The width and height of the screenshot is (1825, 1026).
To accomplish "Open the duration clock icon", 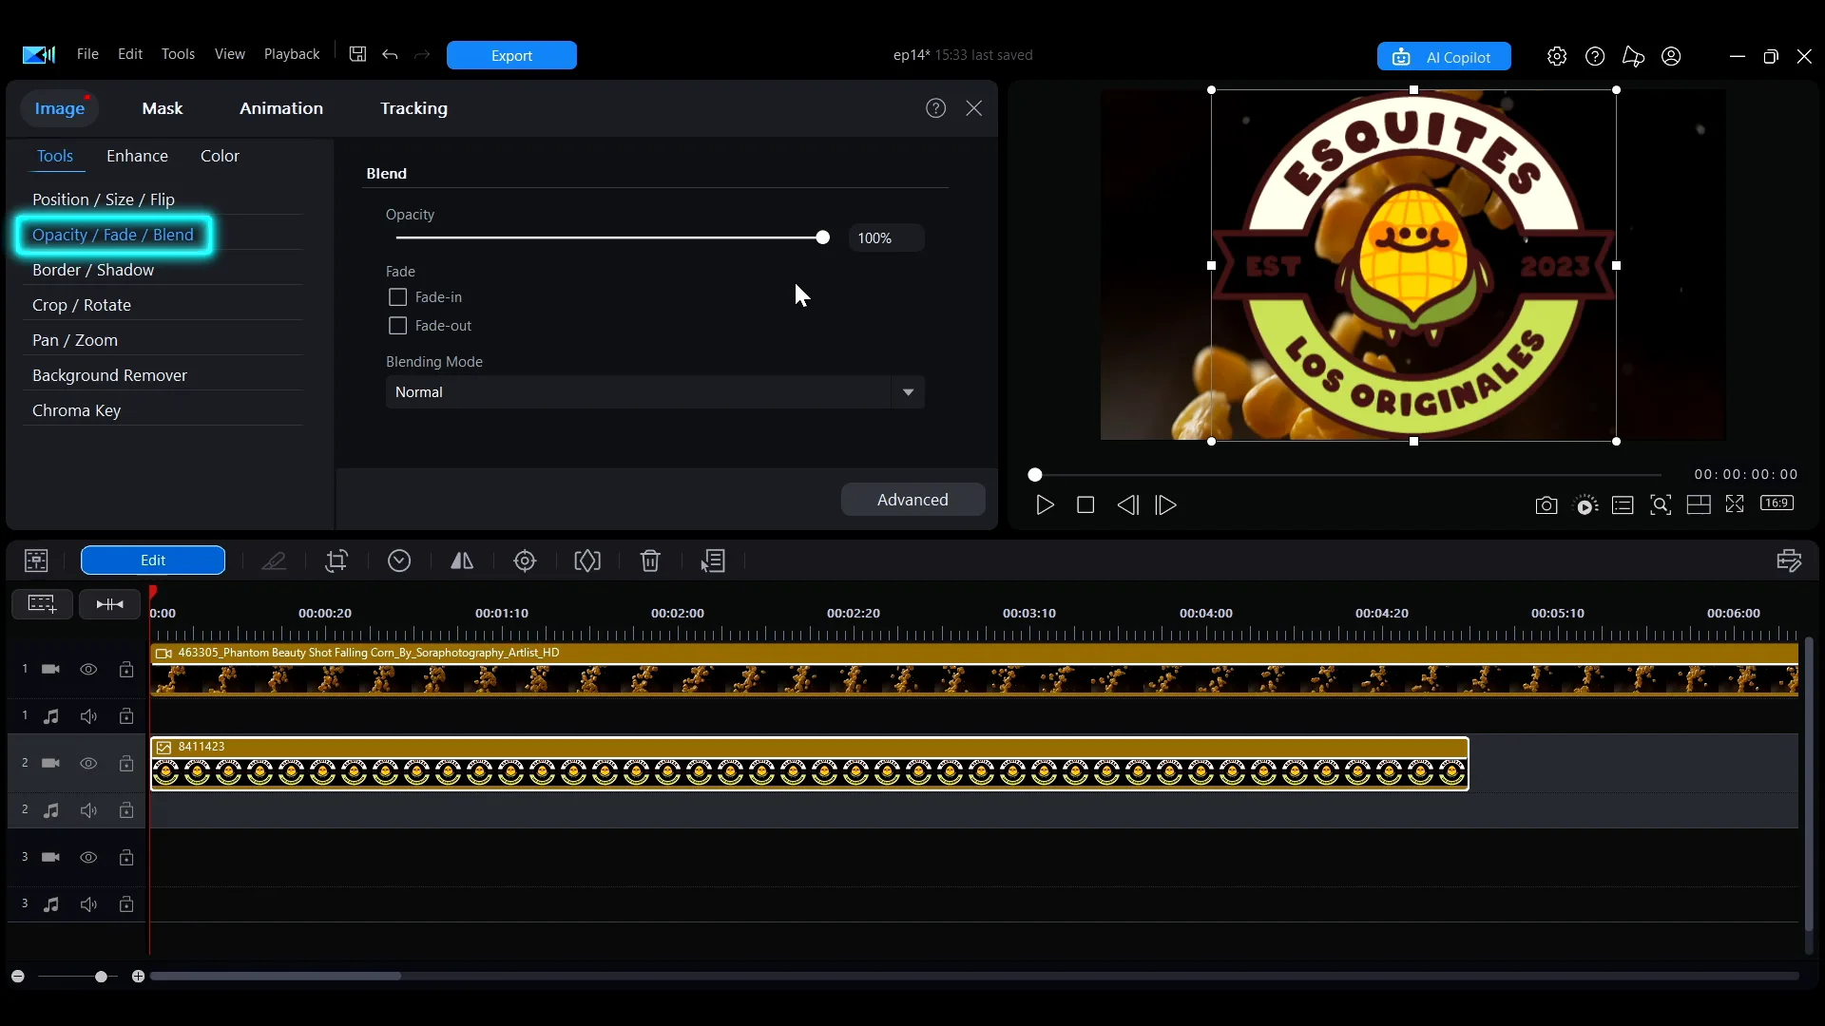I will coord(399,560).
